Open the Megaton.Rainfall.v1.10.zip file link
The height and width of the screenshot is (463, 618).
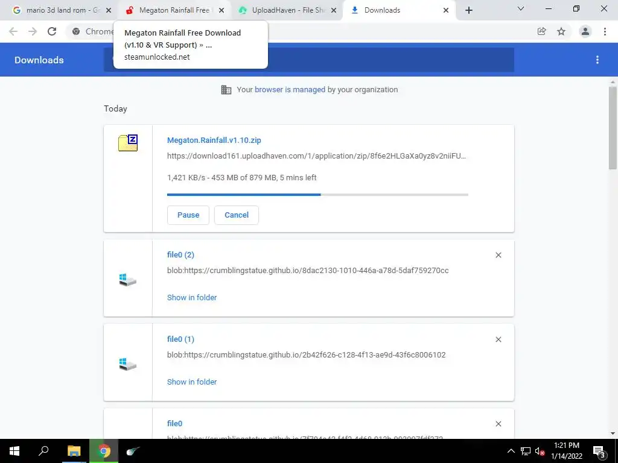click(x=214, y=140)
